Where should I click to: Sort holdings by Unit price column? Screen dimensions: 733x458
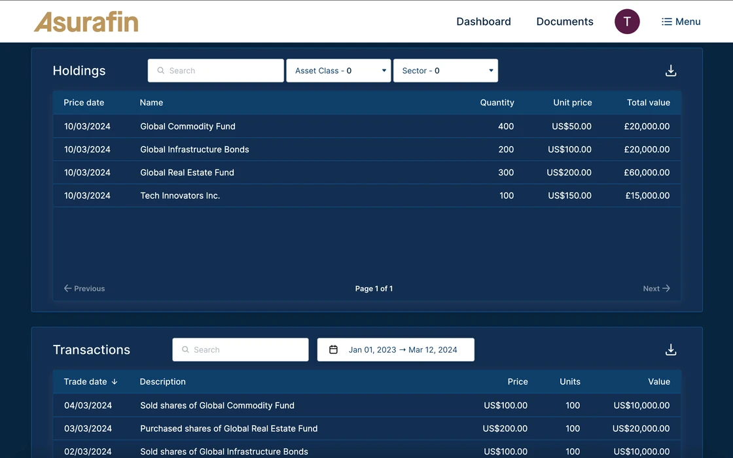pos(573,102)
